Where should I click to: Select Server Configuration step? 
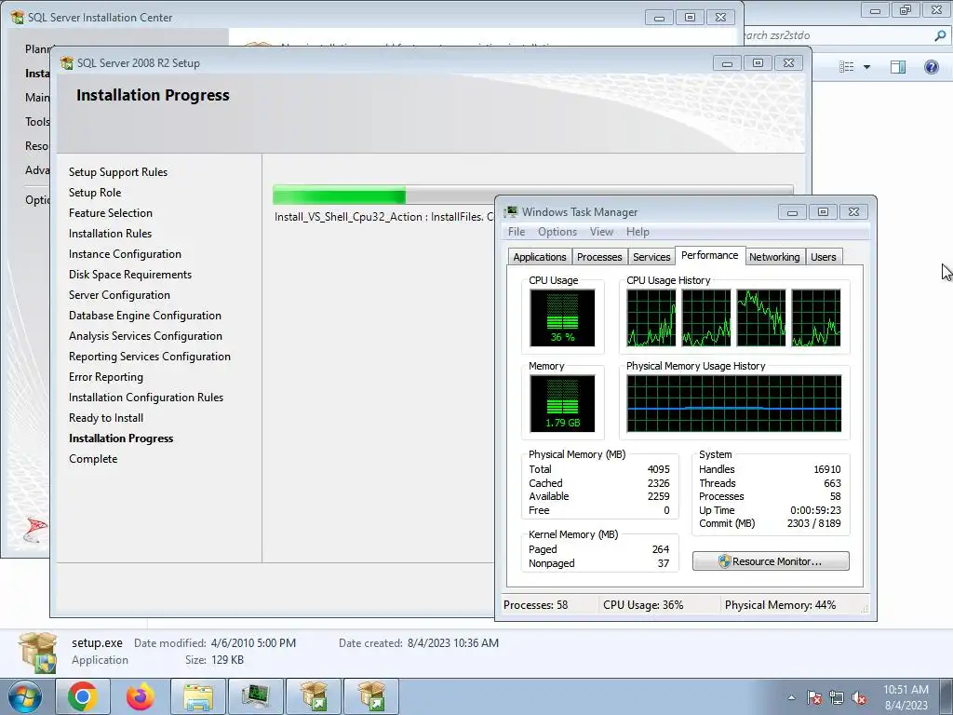point(119,295)
